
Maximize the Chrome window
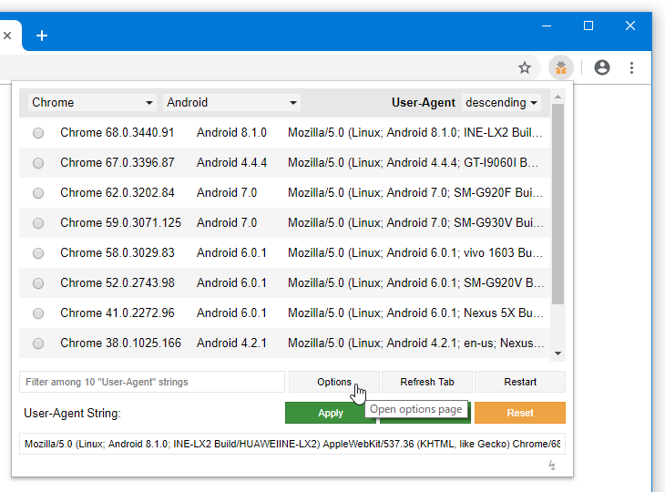tap(588, 26)
